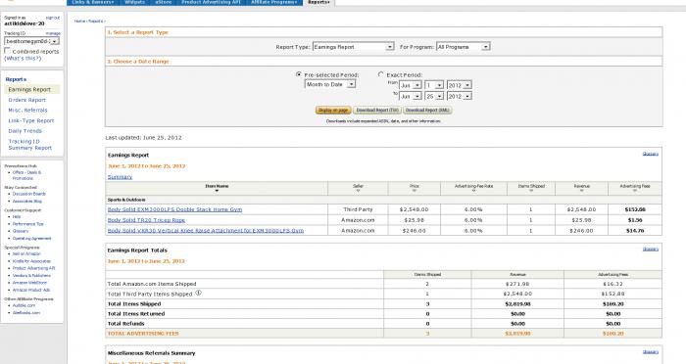This screenshot has height=364, width=686.
Task: Open the Report Type dropdown
Action: [x=353, y=47]
